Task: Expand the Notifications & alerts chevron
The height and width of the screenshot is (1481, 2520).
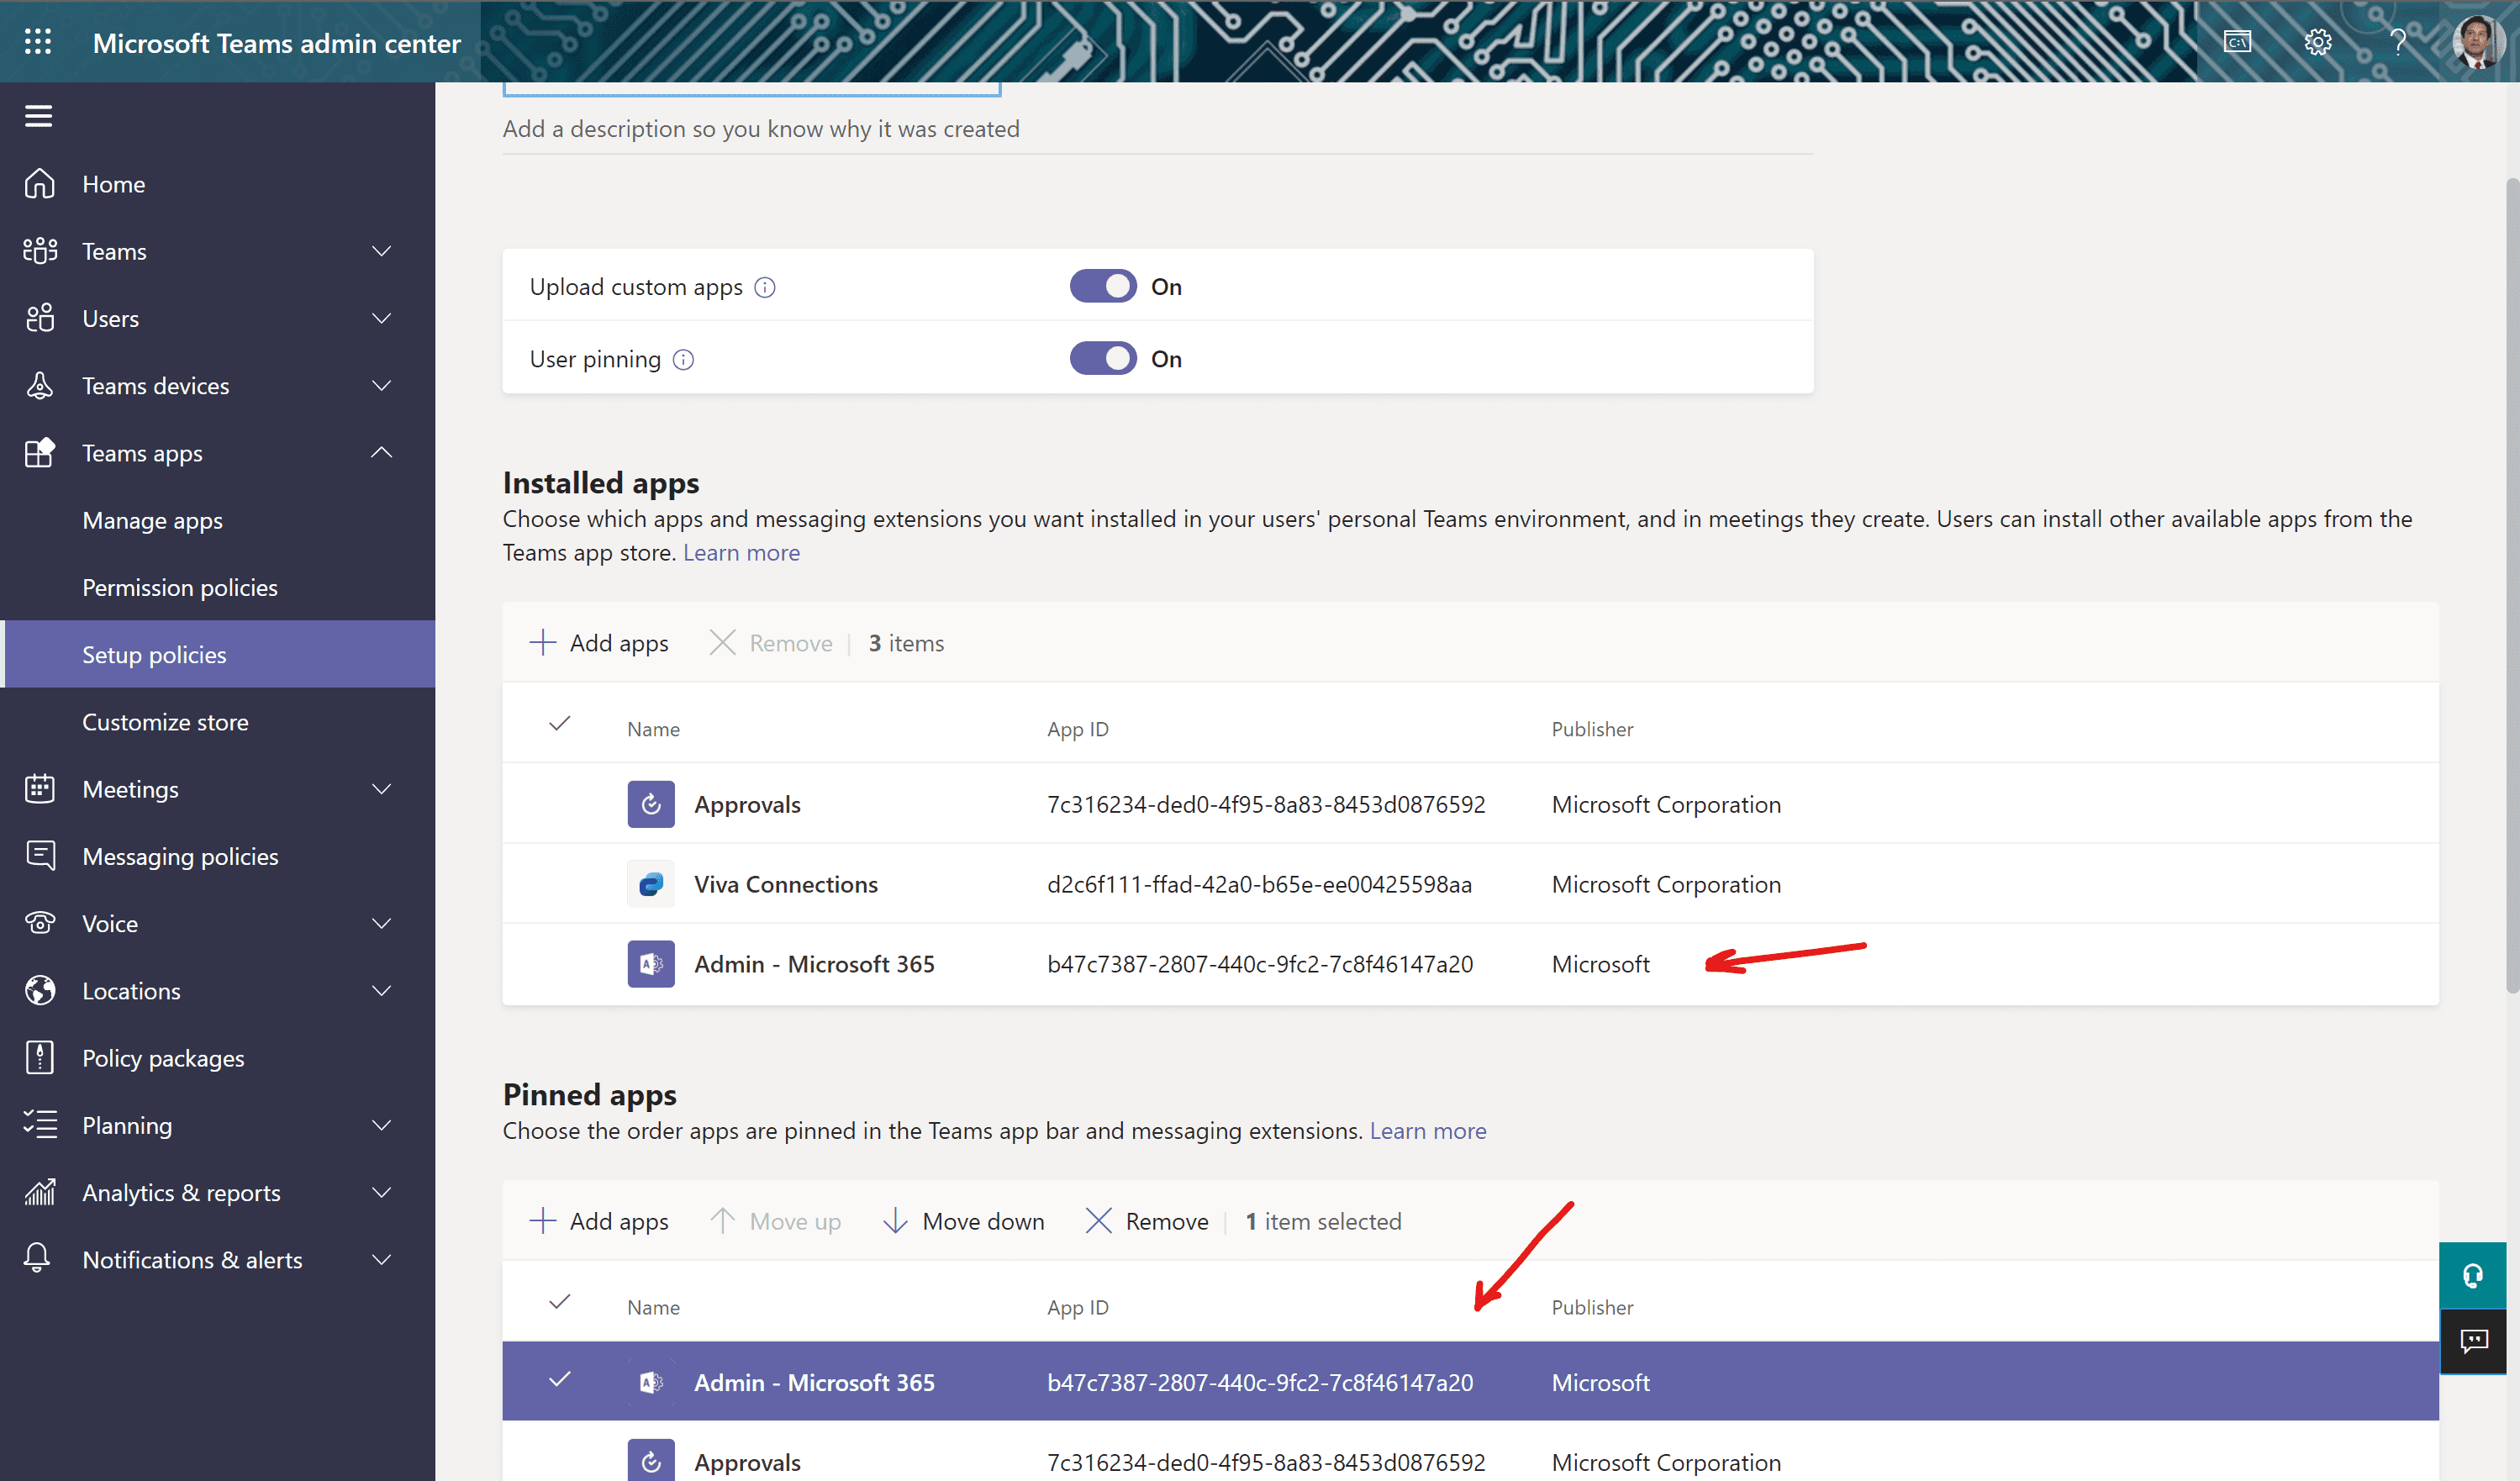Action: pos(381,1258)
